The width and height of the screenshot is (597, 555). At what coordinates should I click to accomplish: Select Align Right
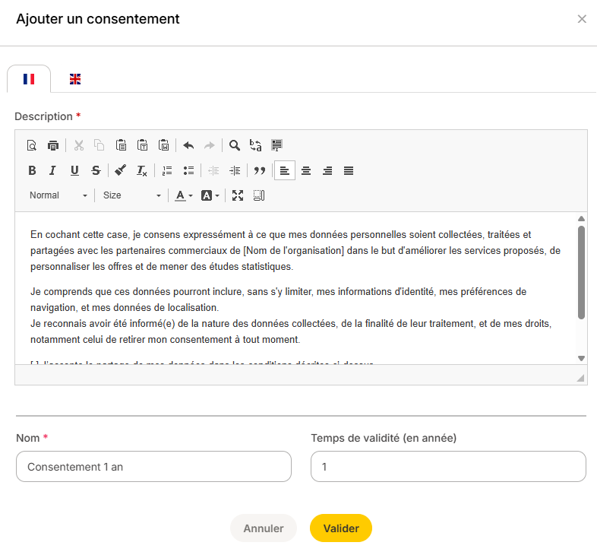pos(327,170)
